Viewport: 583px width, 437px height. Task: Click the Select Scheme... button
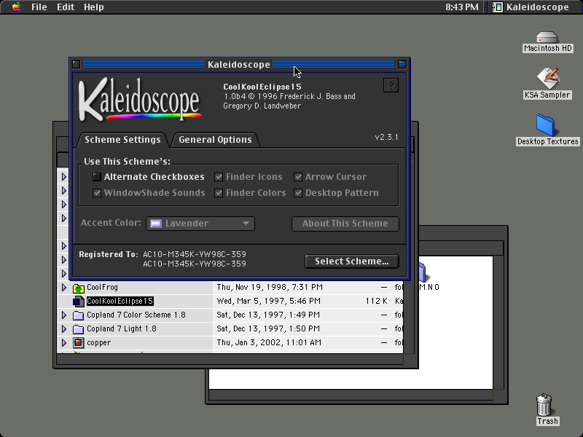352,261
